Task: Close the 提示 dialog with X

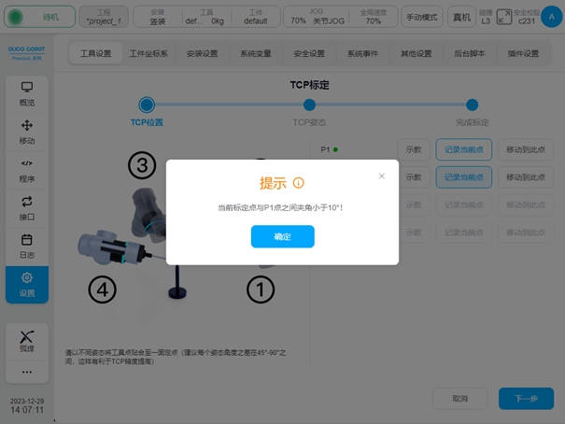Action: coord(381,176)
